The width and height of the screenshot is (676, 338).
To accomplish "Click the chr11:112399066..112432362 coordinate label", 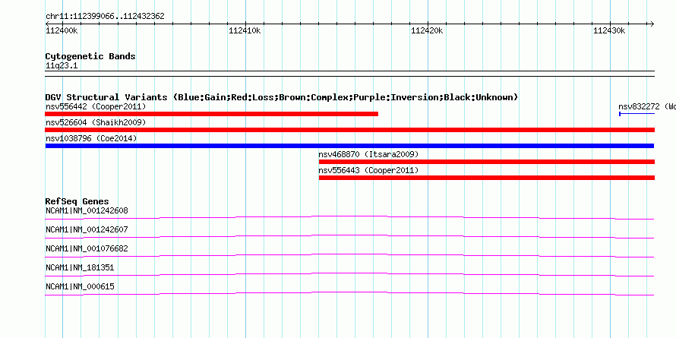I will click(105, 17).
